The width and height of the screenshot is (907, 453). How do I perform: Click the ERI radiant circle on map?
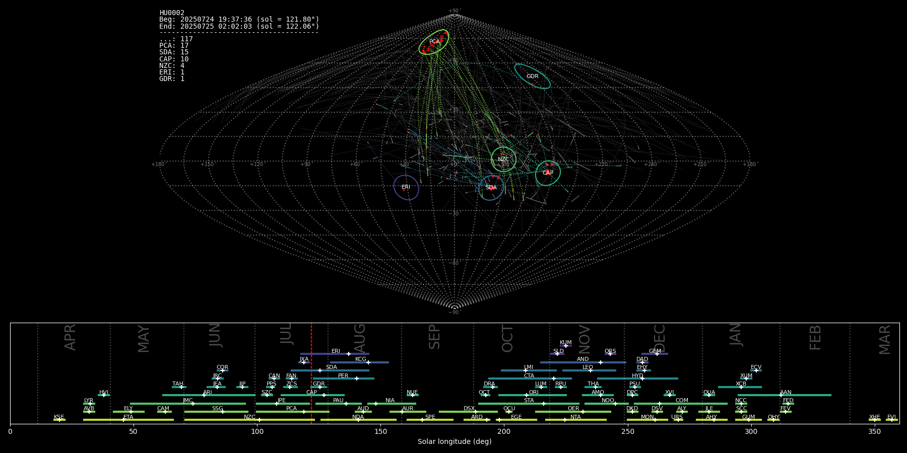tap(406, 187)
